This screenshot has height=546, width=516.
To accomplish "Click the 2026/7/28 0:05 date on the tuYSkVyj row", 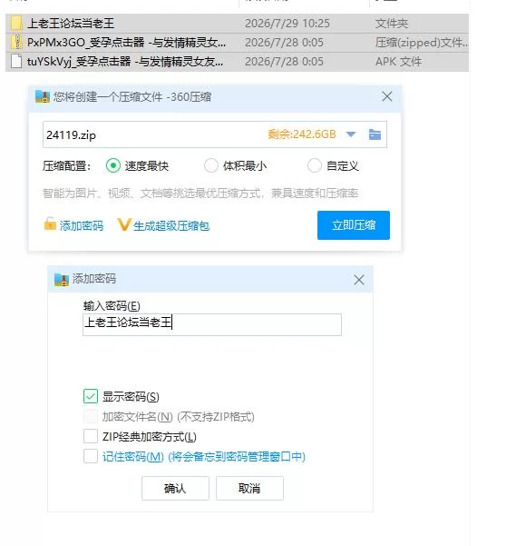I will pos(284,62).
